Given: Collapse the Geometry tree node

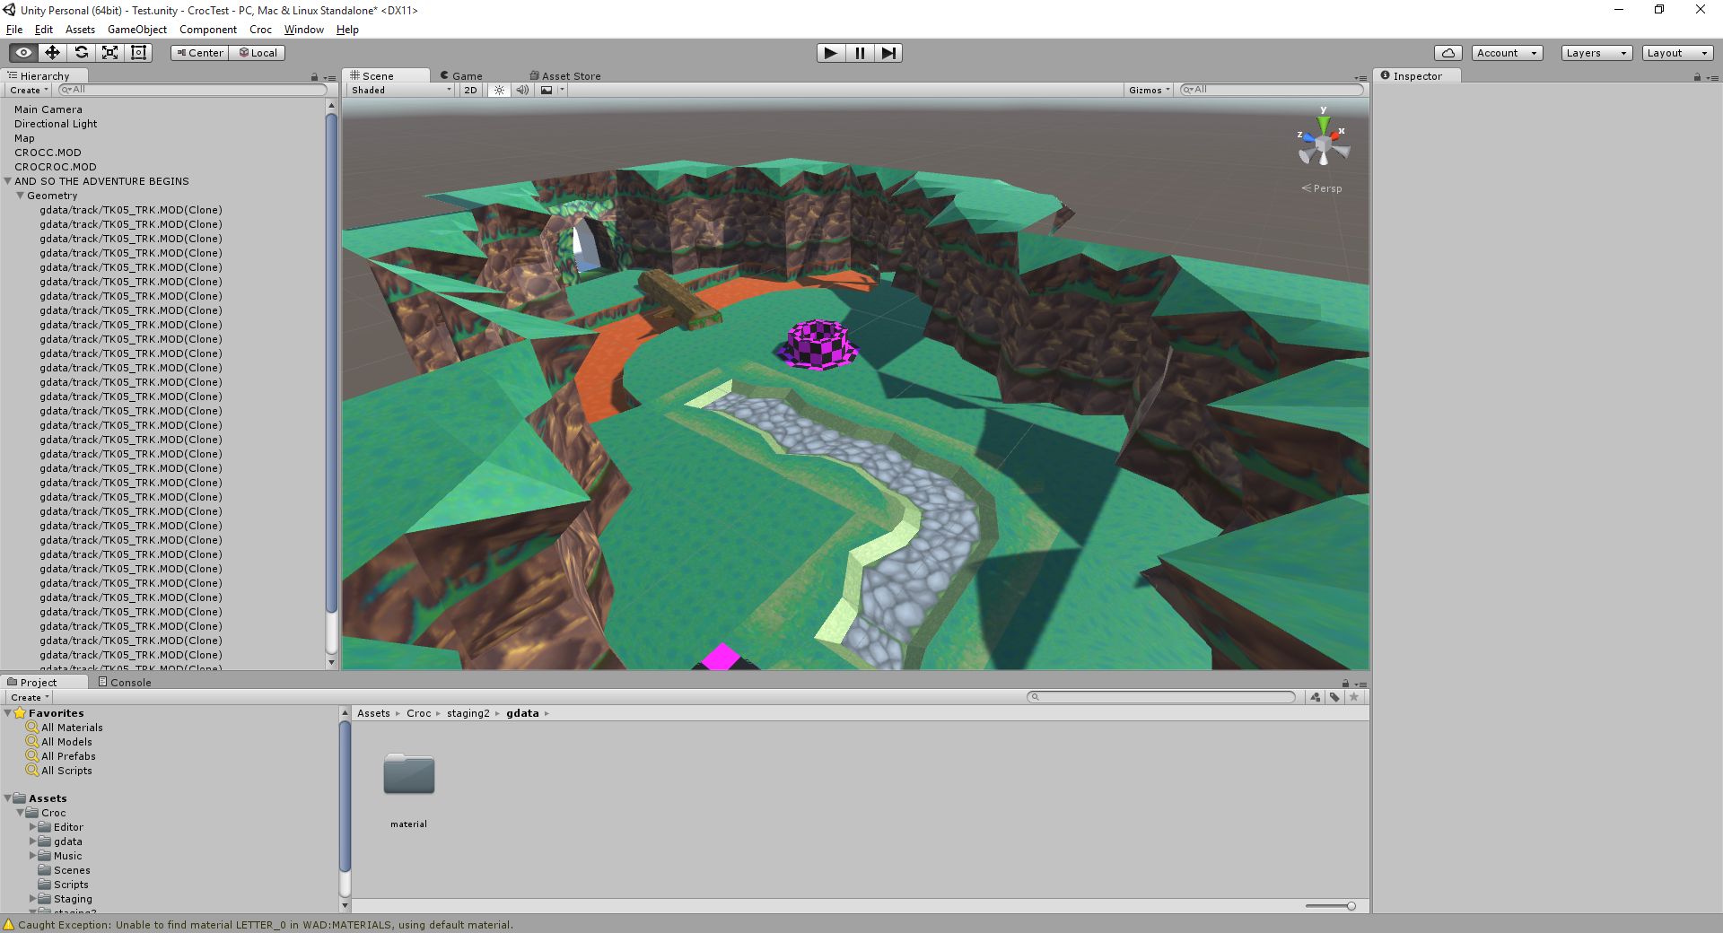Looking at the screenshot, I should click(x=20, y=196).
